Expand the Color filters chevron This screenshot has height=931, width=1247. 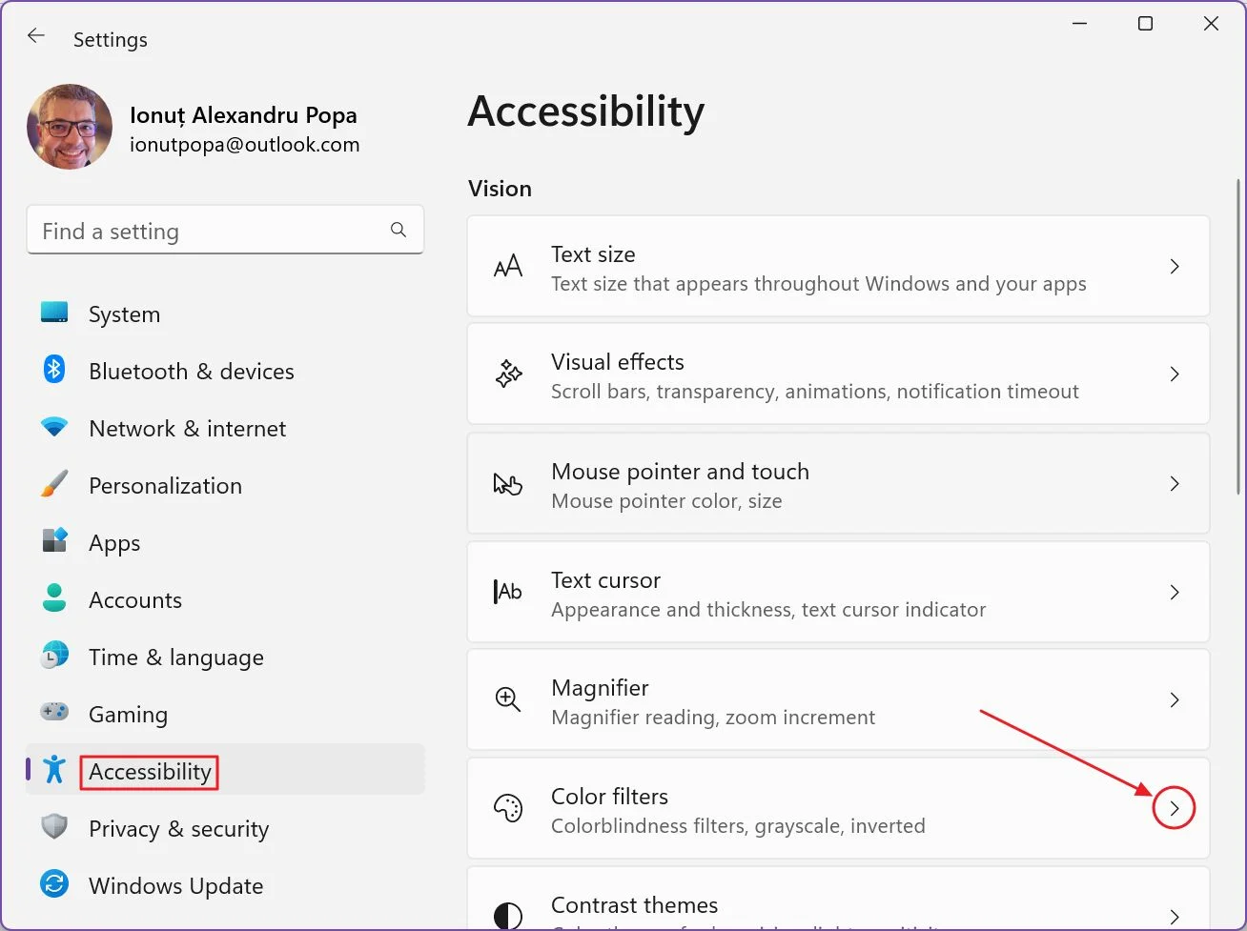[1175, 808]
